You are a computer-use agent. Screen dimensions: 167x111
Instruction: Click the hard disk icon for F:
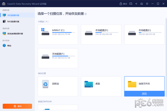click(45, 57)
